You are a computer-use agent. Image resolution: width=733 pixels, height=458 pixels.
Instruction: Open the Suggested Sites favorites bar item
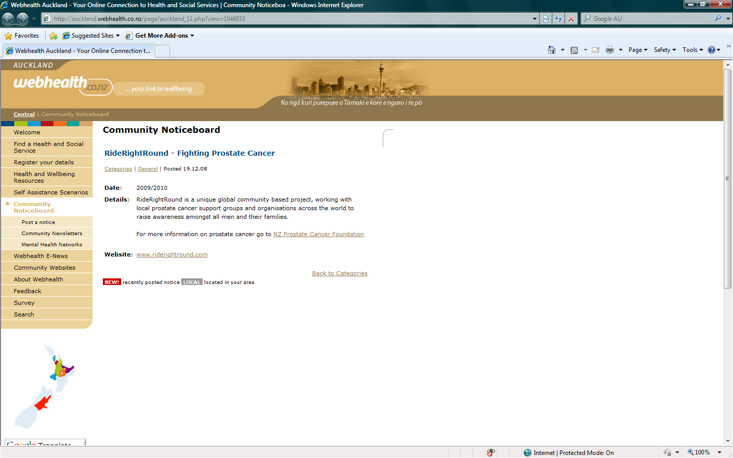[91, 36]
